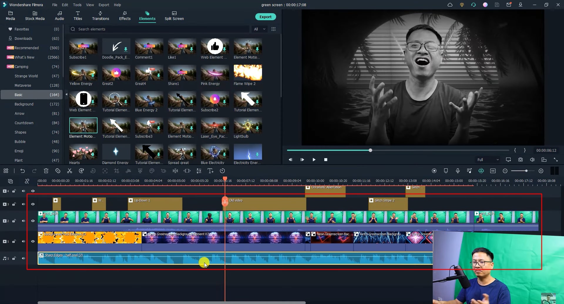Select the Split scissors tool

click(x=70, y=171)
